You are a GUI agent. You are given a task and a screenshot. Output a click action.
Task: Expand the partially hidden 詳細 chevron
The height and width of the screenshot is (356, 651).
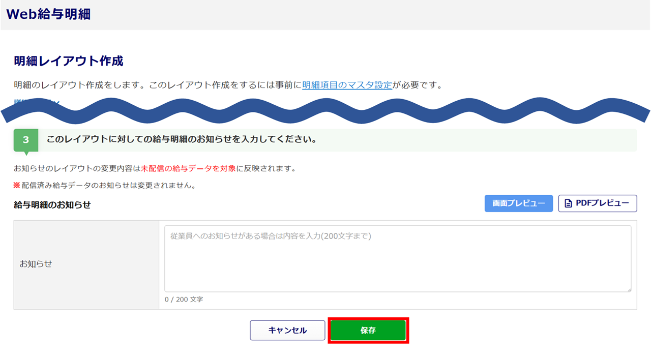click(x=57, y=103)
